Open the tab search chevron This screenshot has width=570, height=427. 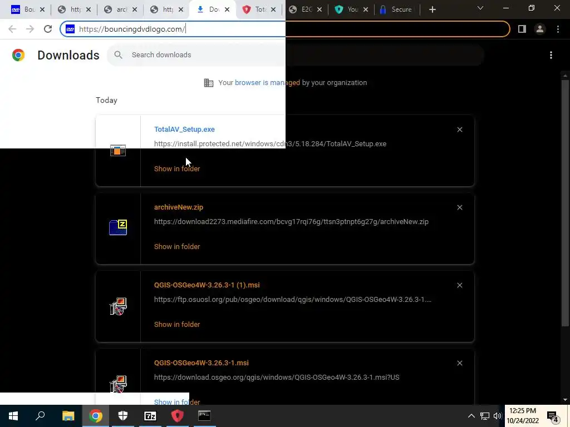click(x=480, y=8)
